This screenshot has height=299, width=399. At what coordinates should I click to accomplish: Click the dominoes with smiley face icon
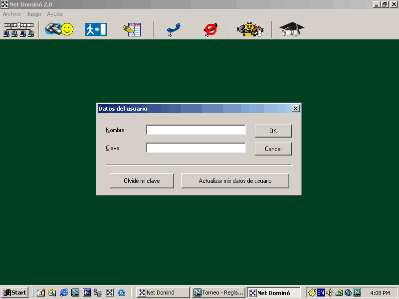[x=59, y=29]
